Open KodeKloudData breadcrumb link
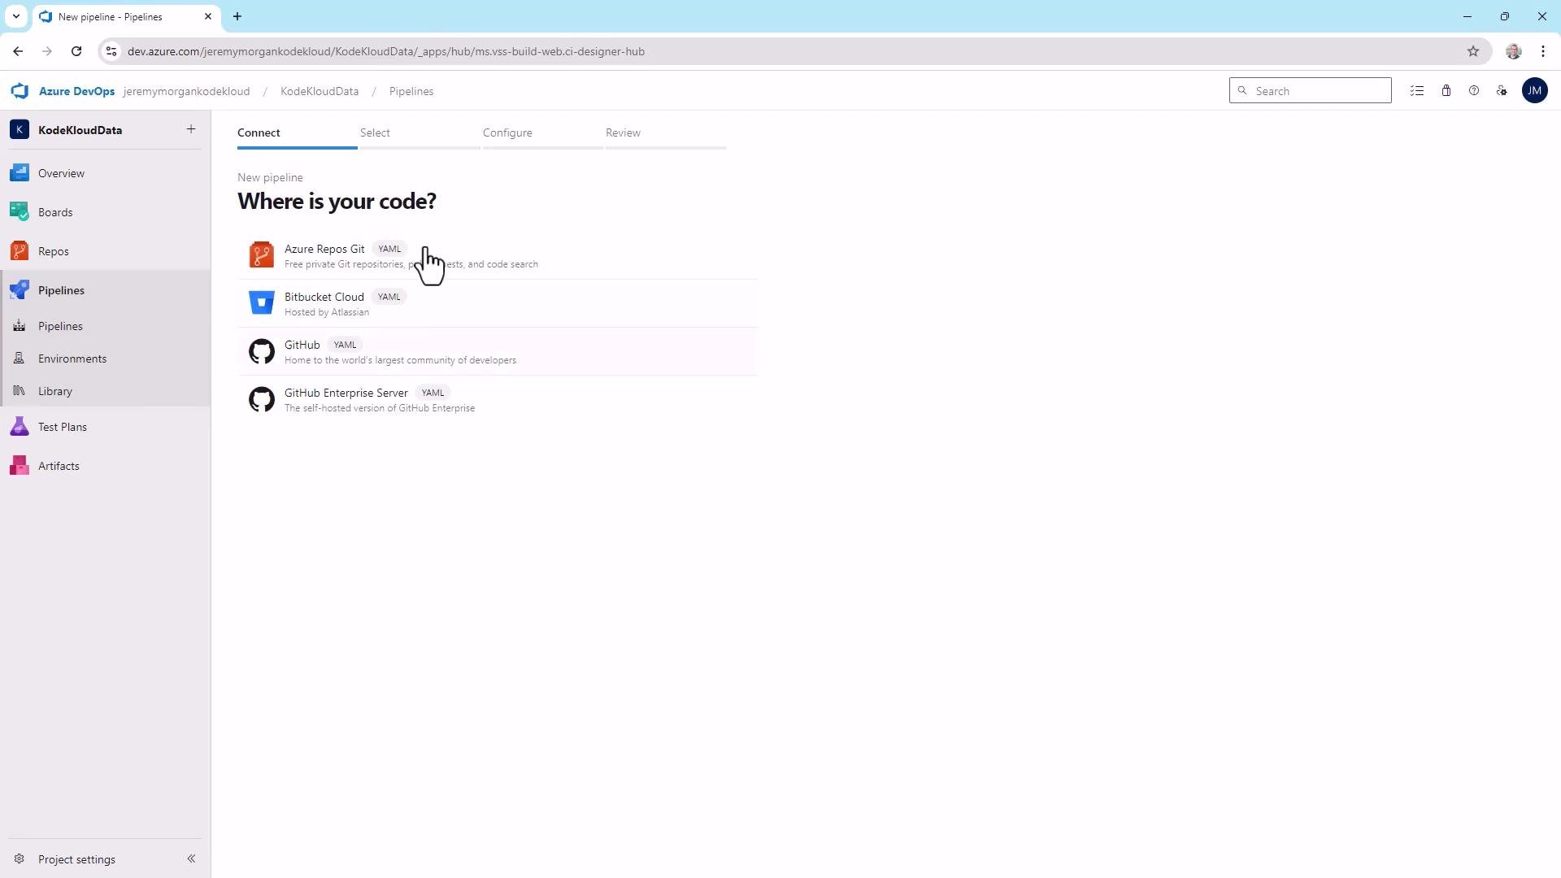 (320, 91)
